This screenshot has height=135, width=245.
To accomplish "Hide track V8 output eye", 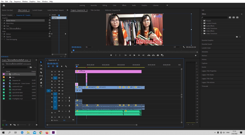I will [x=62, y=71].
